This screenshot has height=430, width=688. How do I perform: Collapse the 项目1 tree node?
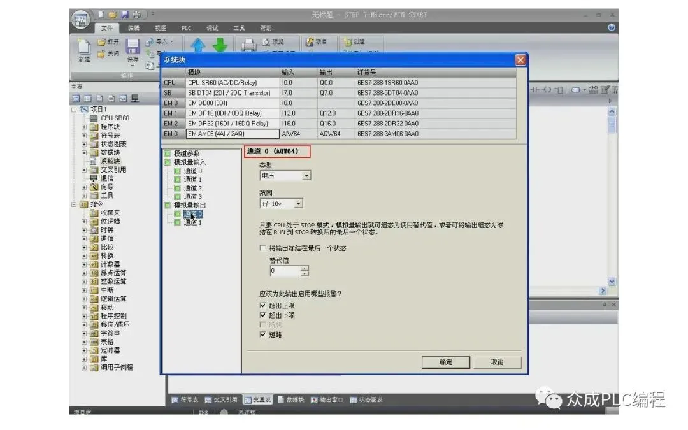click(x=74, y=110)
